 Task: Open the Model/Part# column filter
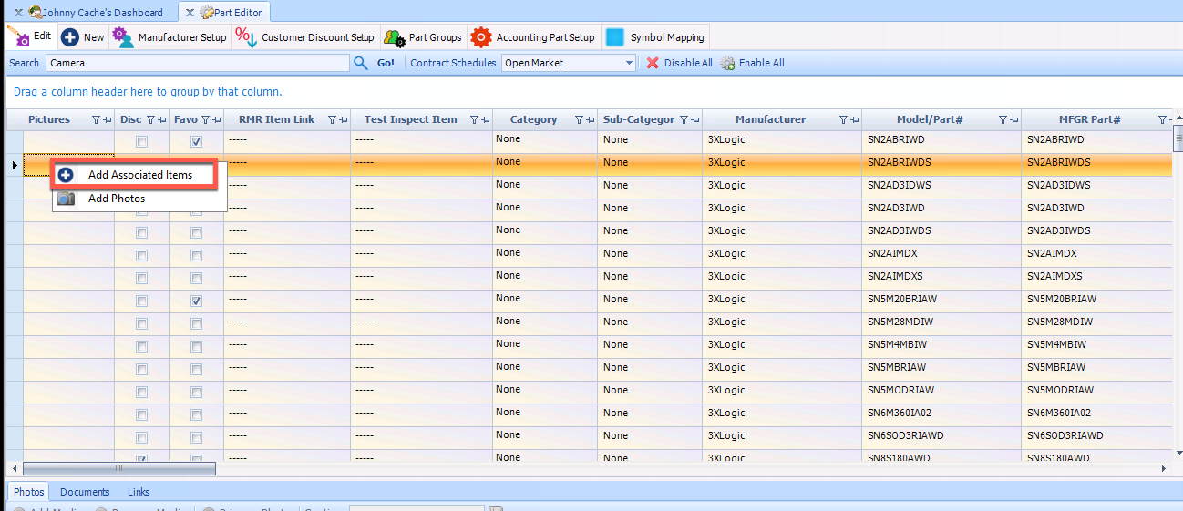point(1003,120)
